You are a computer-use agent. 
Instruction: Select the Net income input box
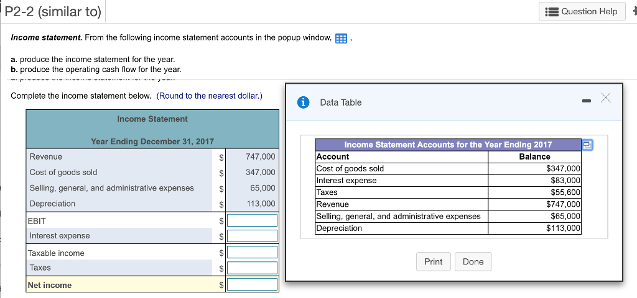pyautogui.click(x=252, y=284)
